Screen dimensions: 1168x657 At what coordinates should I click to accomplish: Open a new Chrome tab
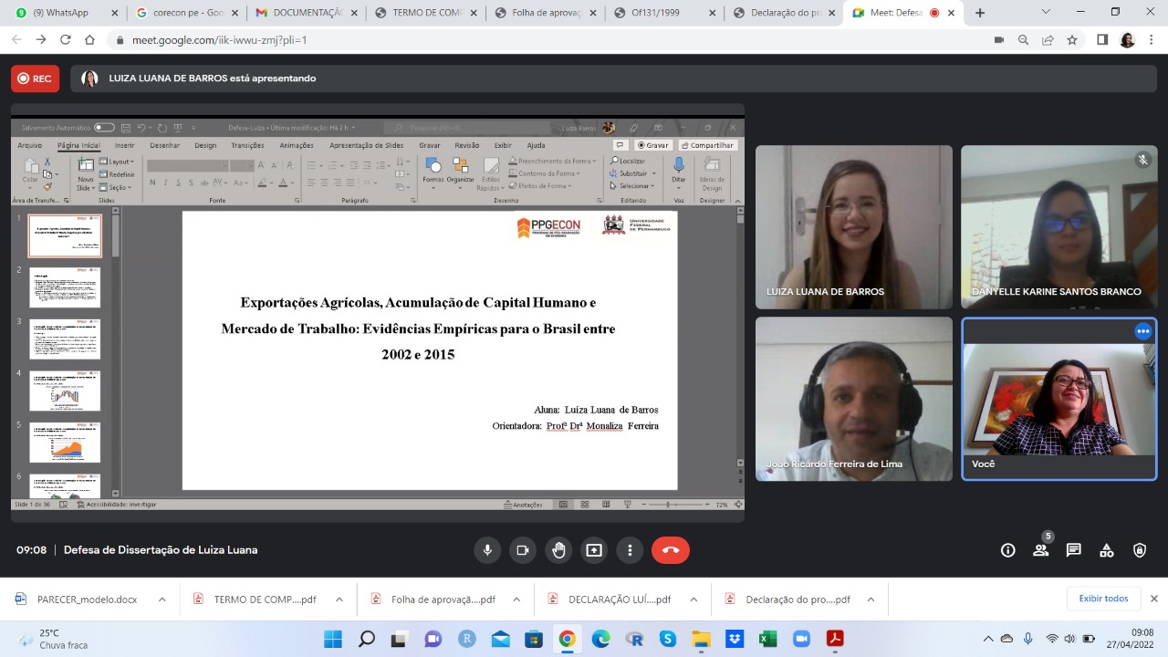coord(980,13)
